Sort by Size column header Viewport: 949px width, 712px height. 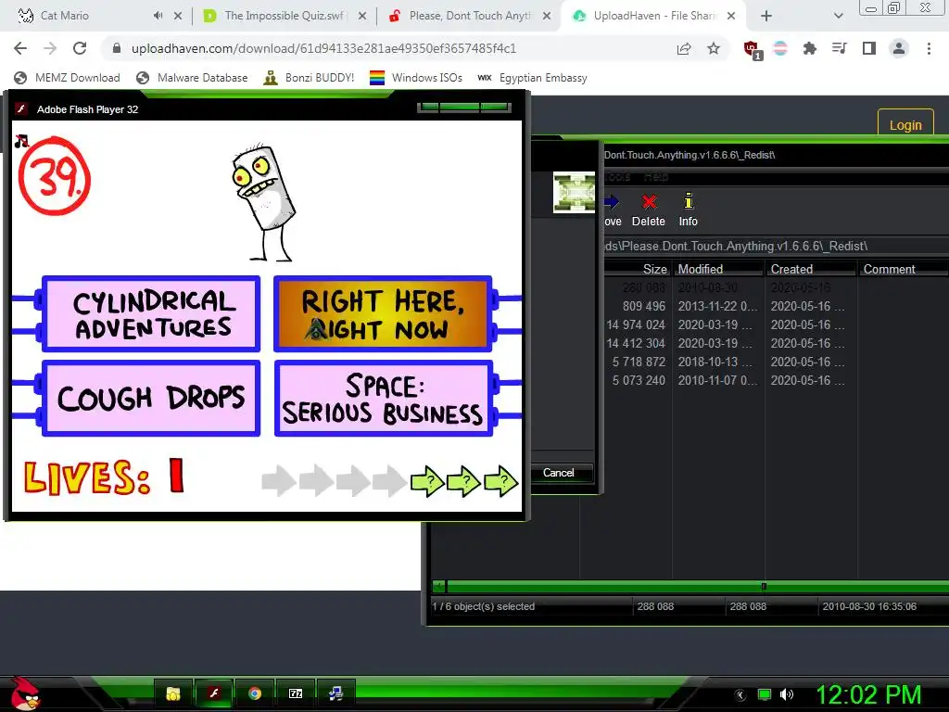[x=637, y=269]
